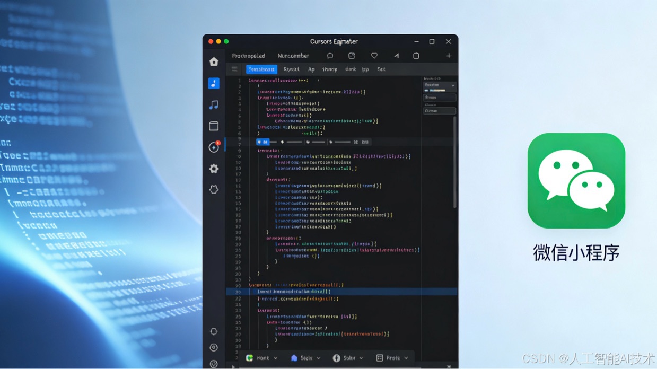Click the lowest input box in right panel
The height and width of the screenshot is (369, 657).
coord(440,111)
